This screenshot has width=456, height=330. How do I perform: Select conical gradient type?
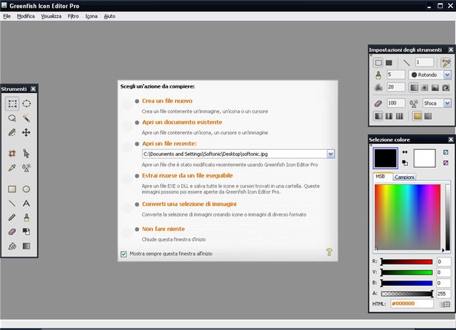(x=435, y=88)
